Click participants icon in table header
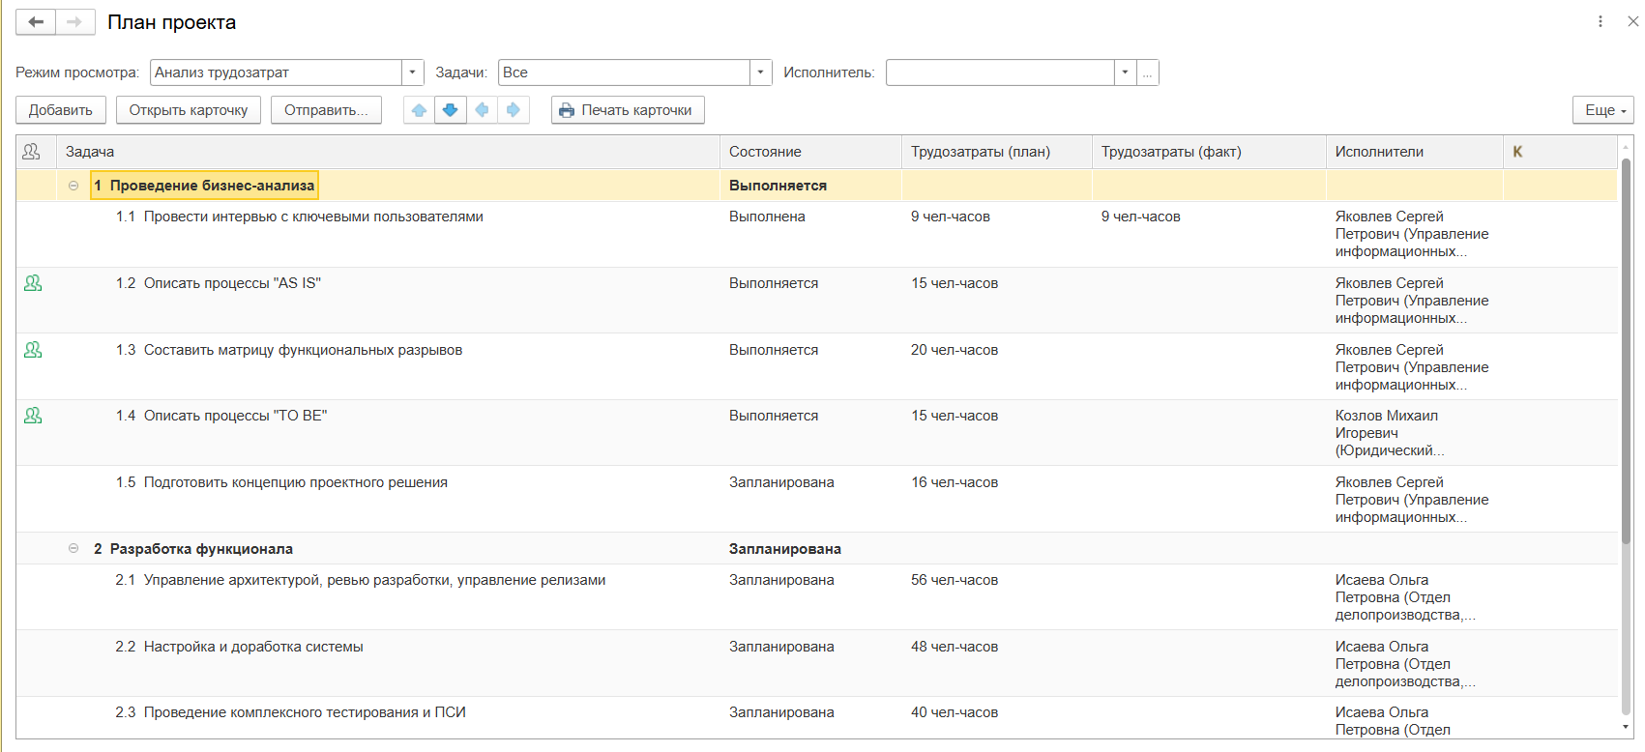The height and width of the screenshot is (752, 1645). tap(32, 152)
